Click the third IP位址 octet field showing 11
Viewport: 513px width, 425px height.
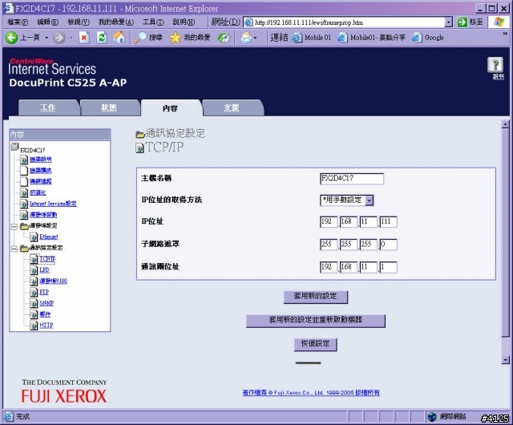tap(369, 221)
